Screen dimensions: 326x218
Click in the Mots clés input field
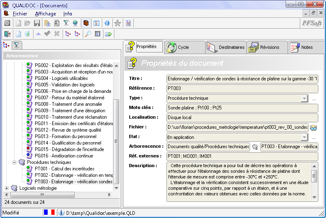coord(242,108)
